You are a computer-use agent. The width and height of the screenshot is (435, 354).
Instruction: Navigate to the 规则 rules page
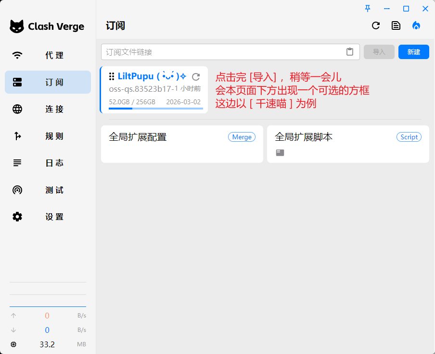[x=48, y=136]
